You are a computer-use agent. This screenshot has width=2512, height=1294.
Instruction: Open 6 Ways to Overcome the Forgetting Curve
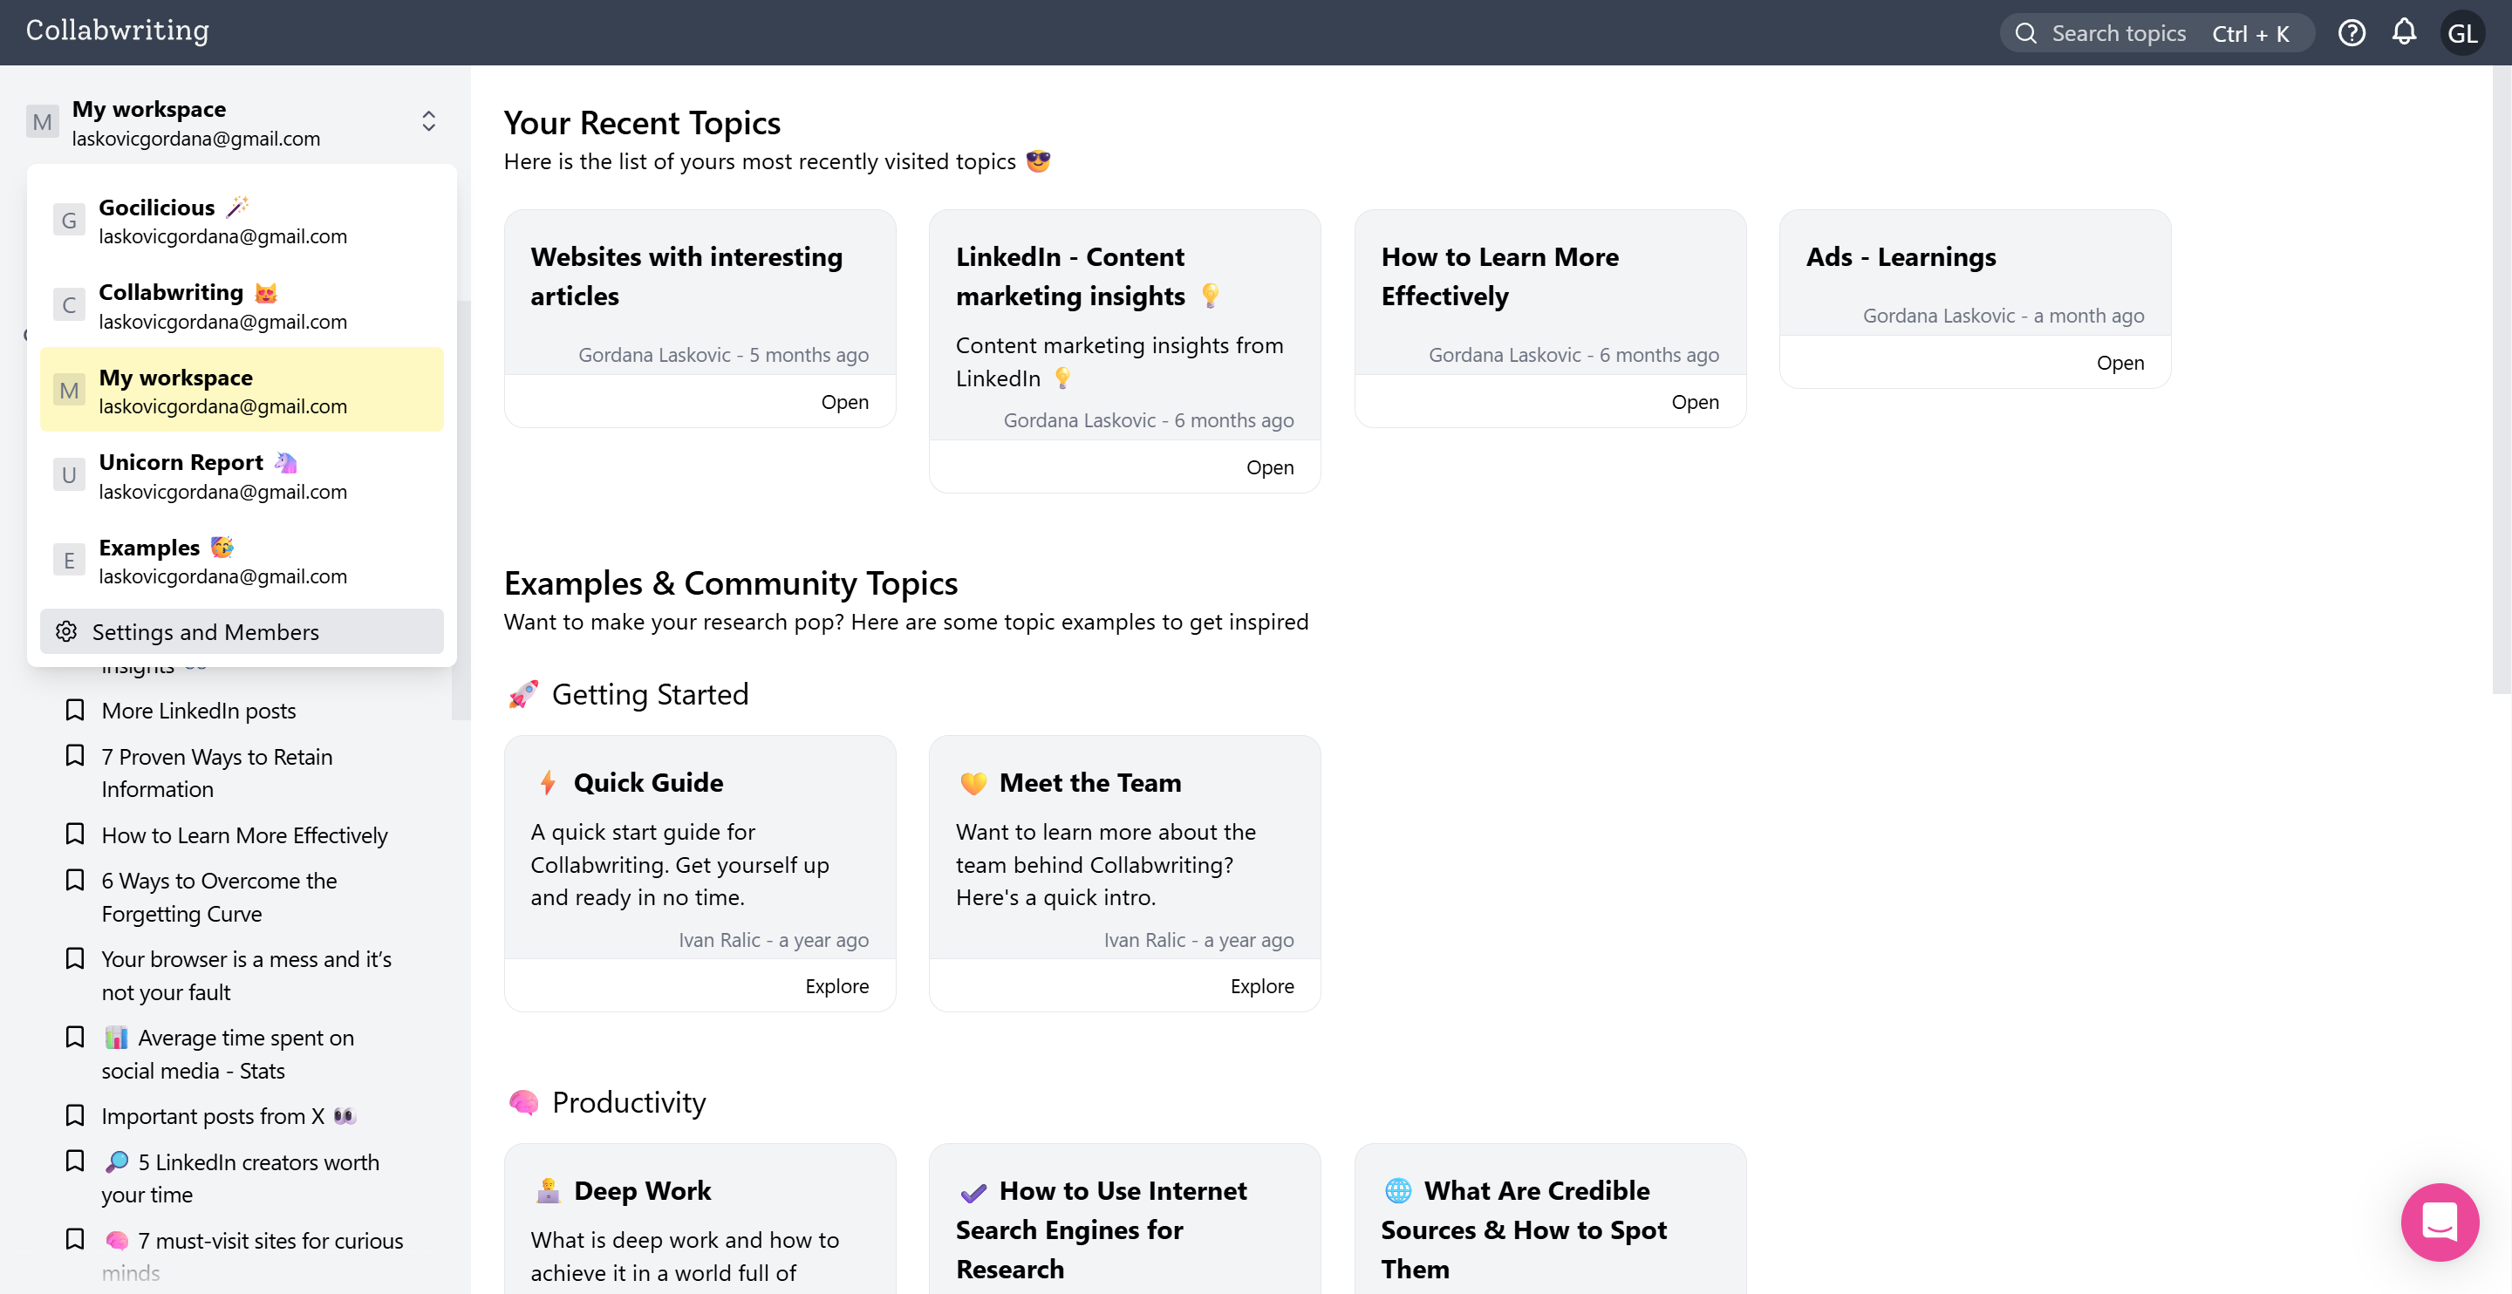[220, 897]
